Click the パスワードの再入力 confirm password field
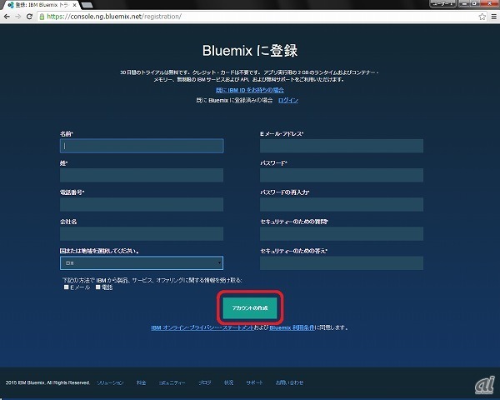This screenshot has width=500, height=400. click(x=342, y=204)
